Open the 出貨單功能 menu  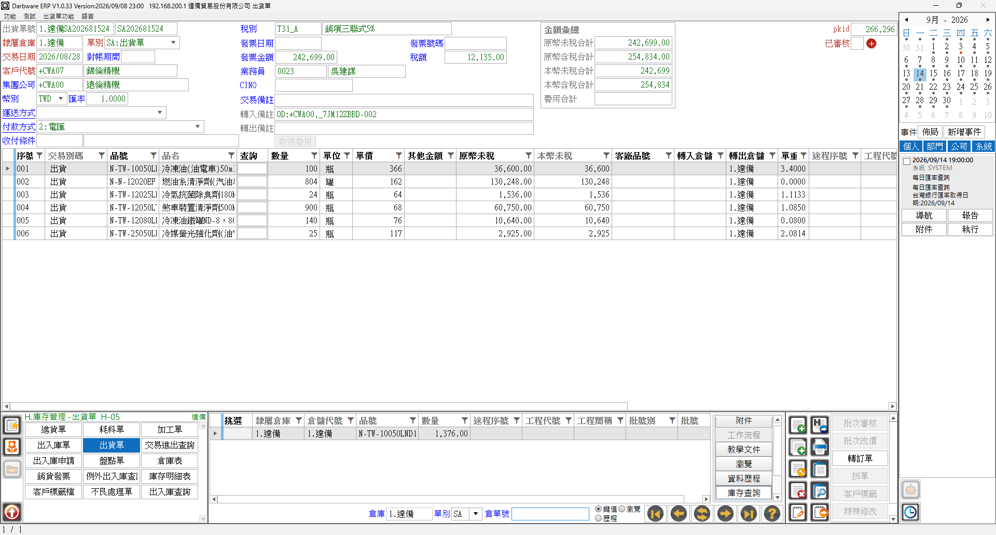[59, 17]
